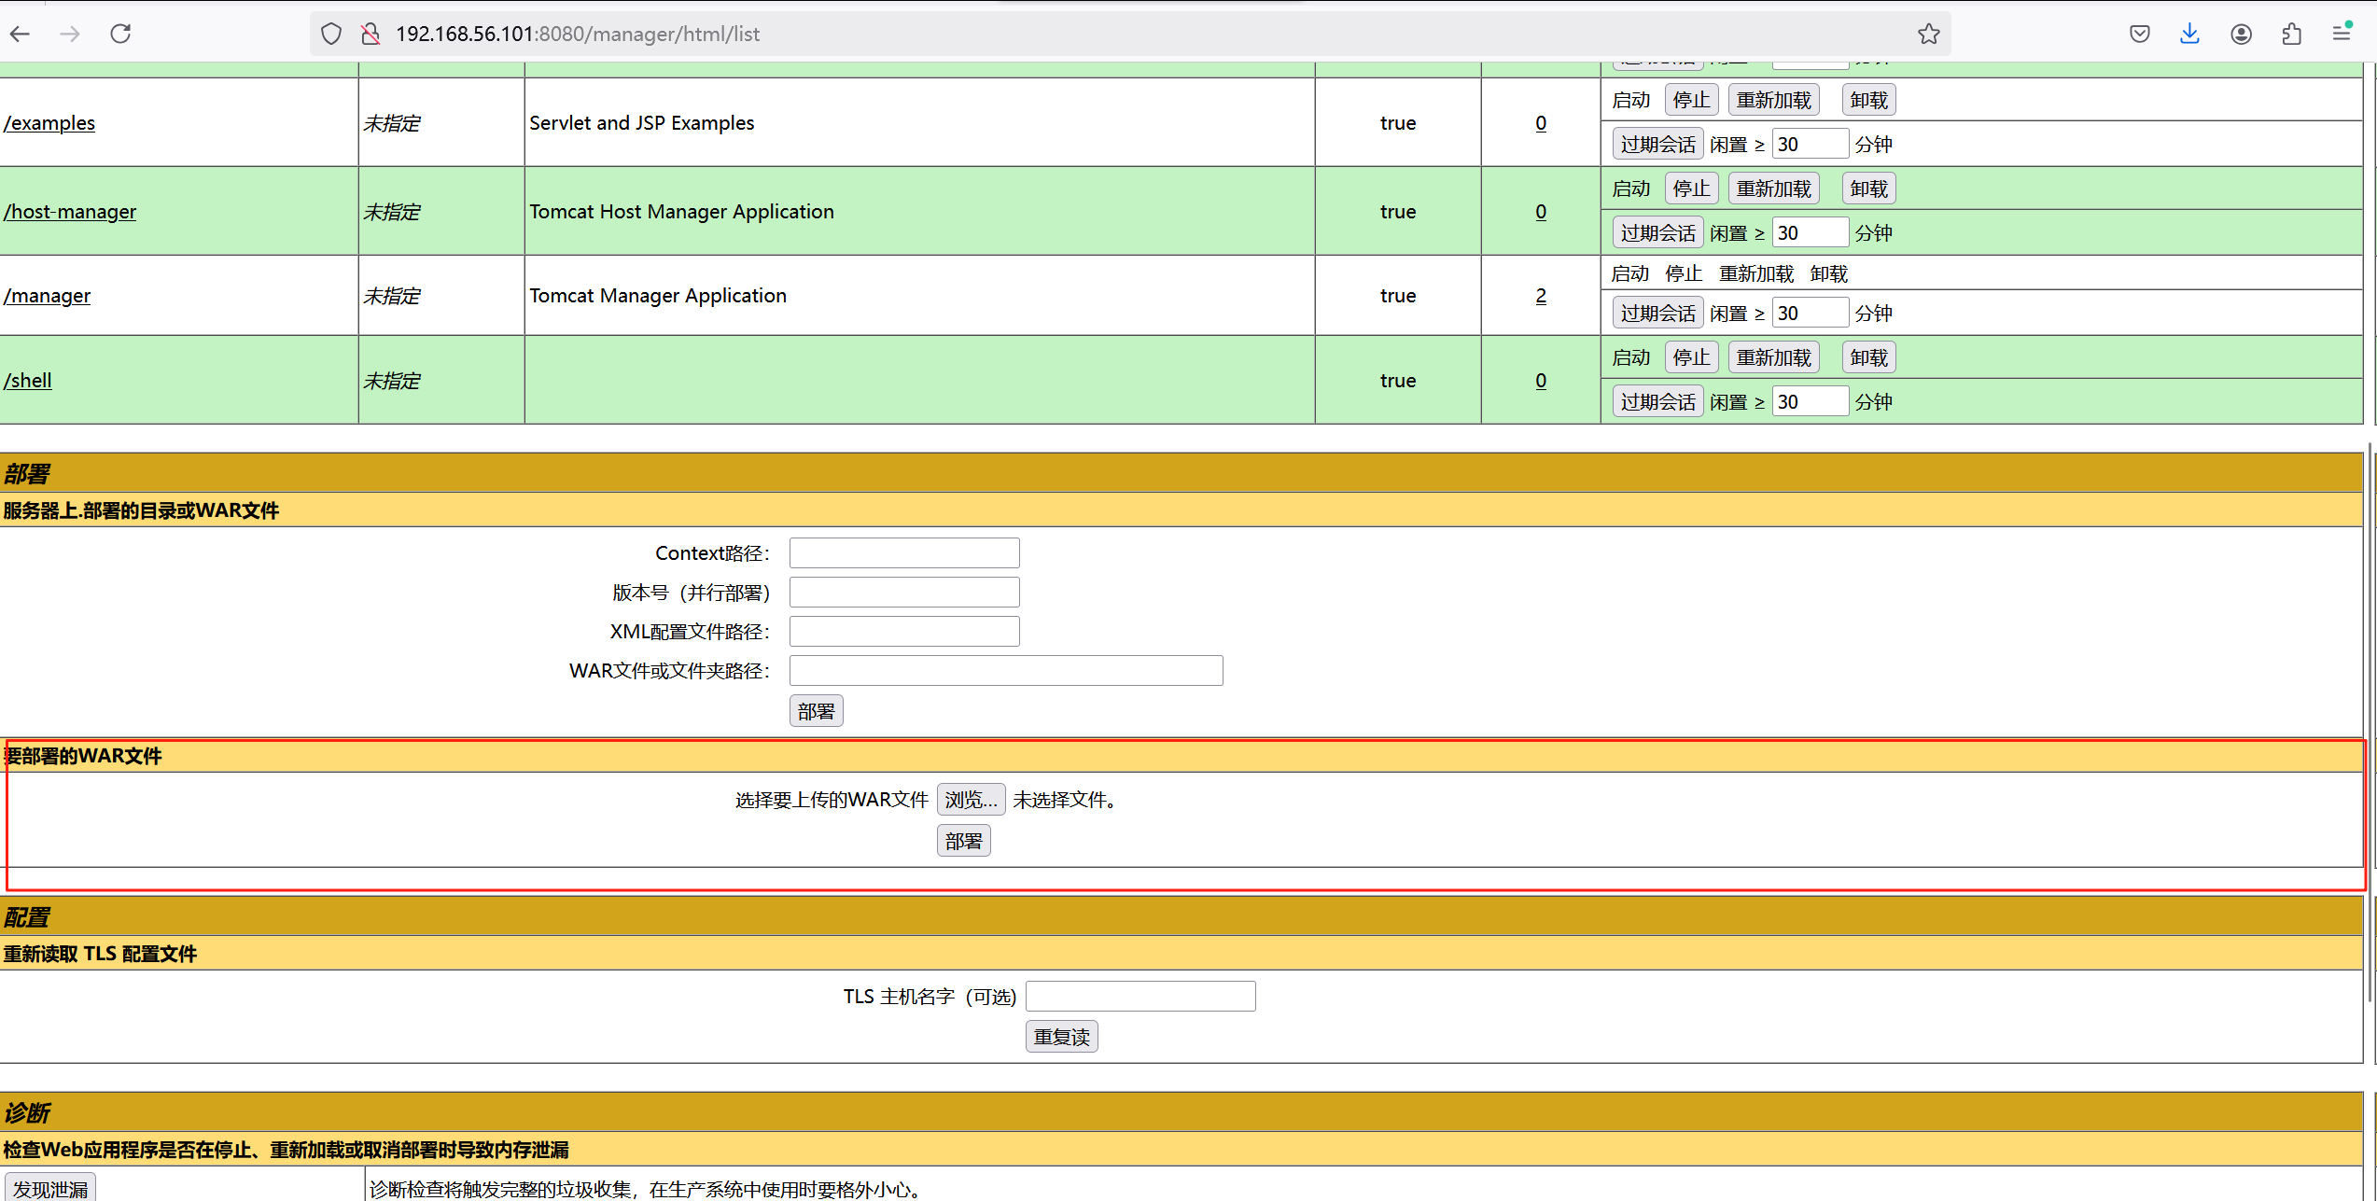Click 浏览... to choose a WAR file

(971, 800)
